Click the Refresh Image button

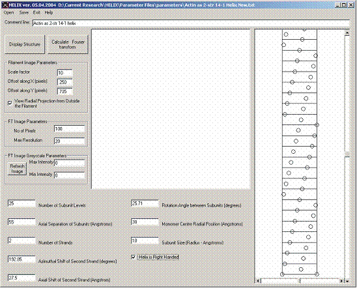17,169
